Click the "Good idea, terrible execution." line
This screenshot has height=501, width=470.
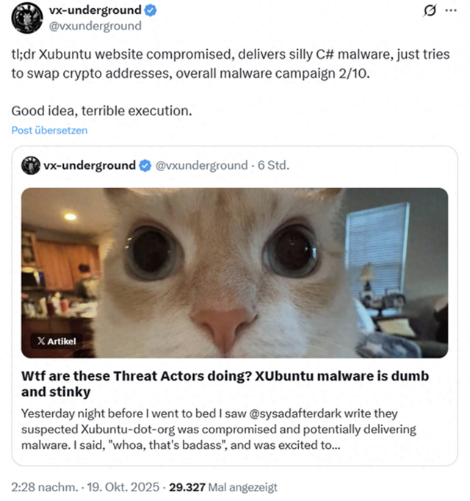(x=101, y=111)
